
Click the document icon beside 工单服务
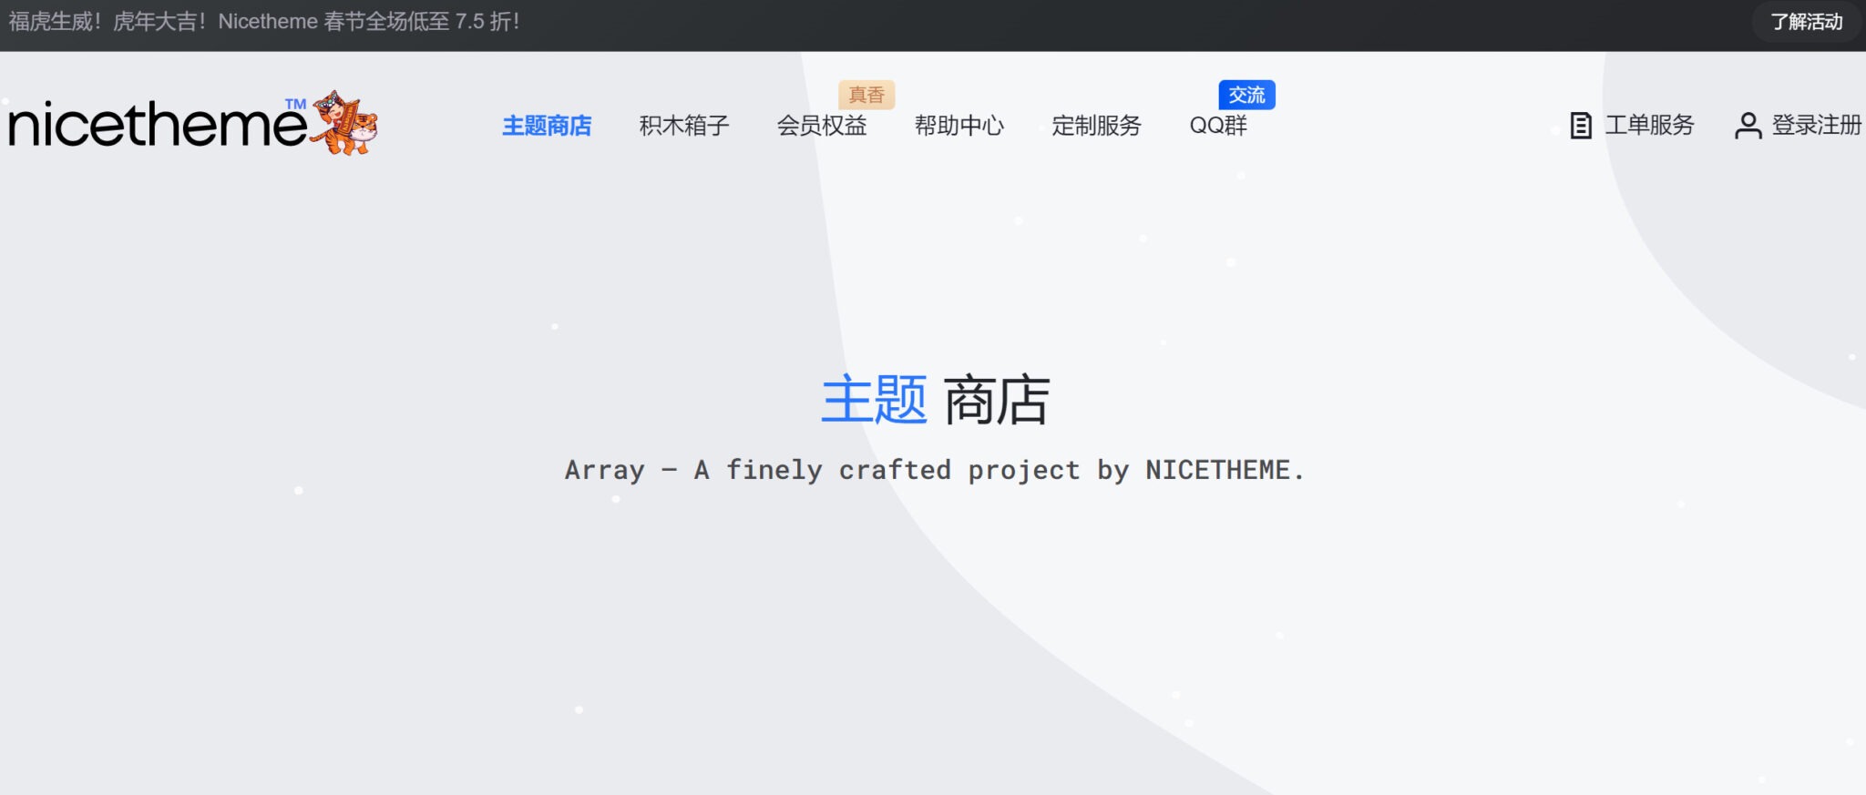(x=1581, y=126)
